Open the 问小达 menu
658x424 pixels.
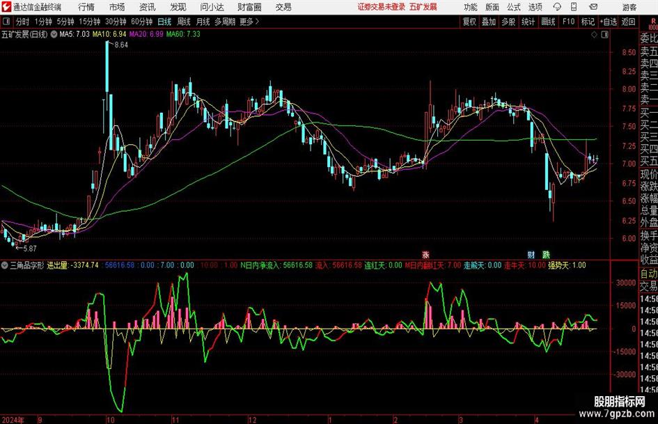[212, 7]
